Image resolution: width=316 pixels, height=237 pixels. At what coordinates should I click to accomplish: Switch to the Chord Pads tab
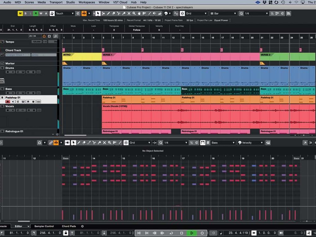click(x=69, y=226)
